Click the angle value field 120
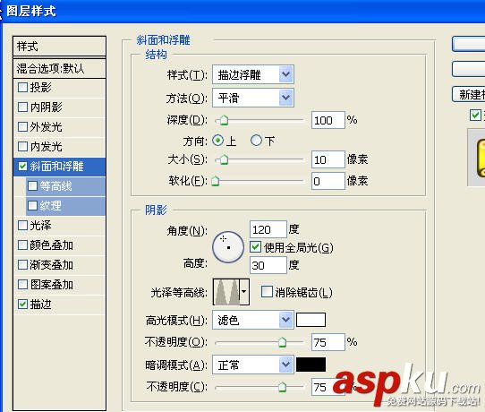 (x=268, y=229)
